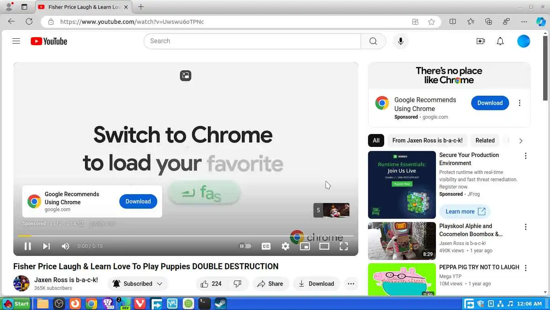Open the Playskool Alphie and Cocomelon video thumbnail

point(402,241)
